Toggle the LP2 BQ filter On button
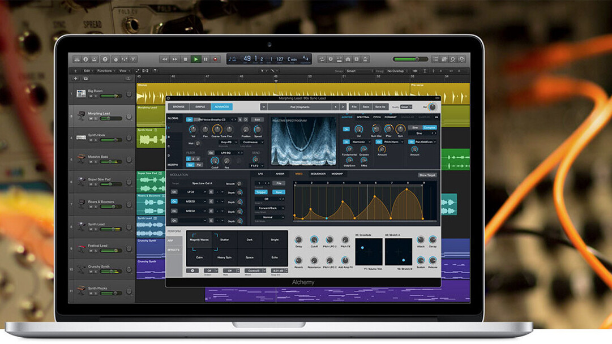 211,153
